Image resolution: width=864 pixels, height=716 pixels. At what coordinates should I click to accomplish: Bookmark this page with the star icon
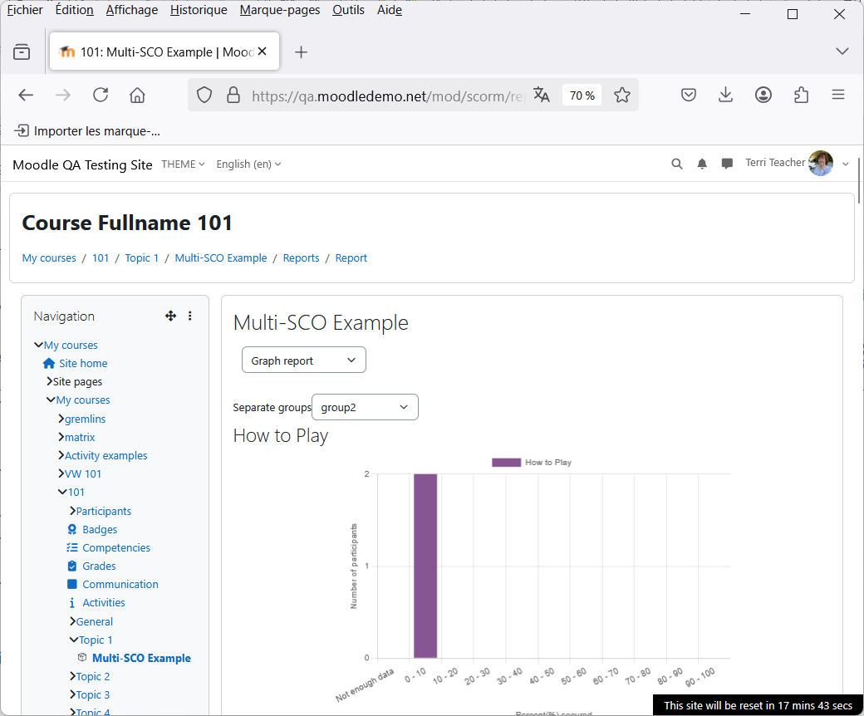tap(622, 96)
